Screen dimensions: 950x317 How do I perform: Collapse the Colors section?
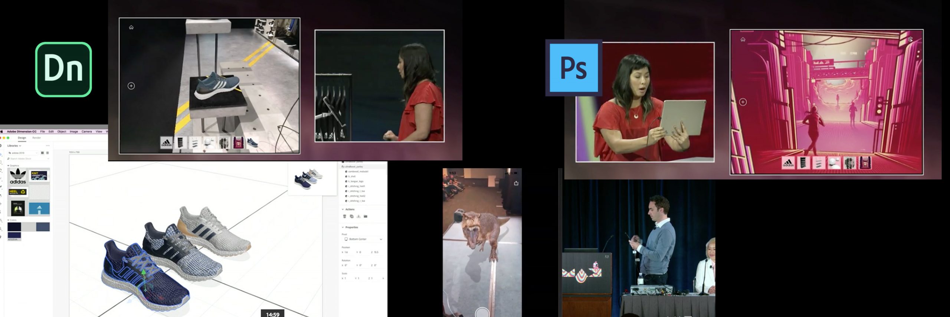pos(12,220)
